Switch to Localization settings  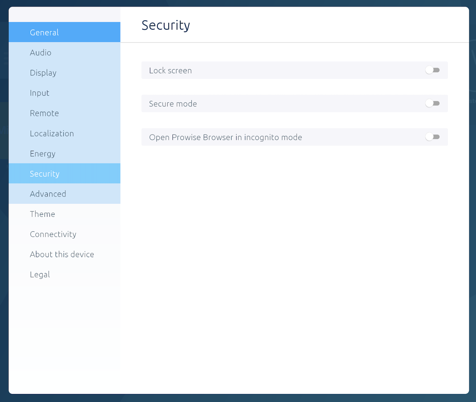[x=52, y=133]
